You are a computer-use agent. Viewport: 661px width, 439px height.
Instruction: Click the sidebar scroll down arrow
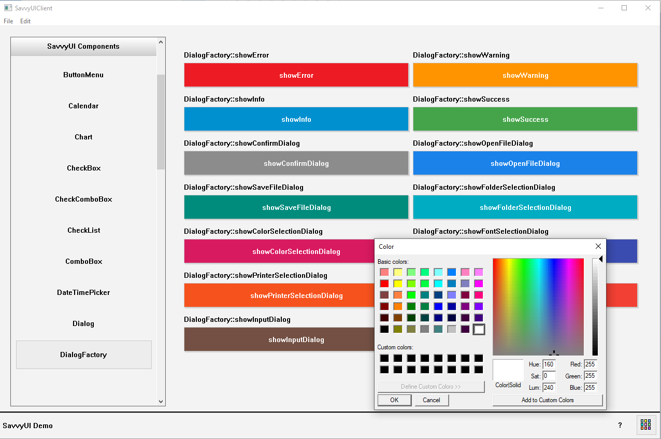[x=161, y=401]
